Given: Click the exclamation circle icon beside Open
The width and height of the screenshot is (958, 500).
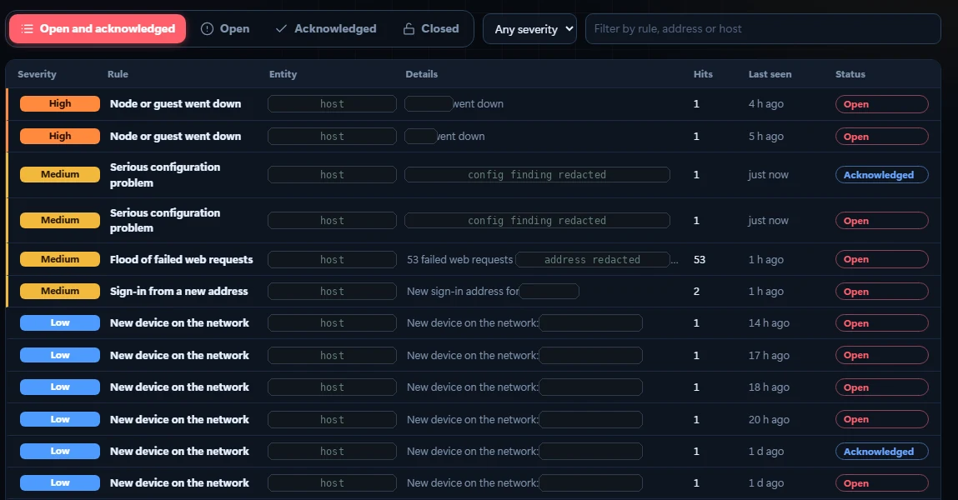Looking at the screenshot, I should 207,28.
